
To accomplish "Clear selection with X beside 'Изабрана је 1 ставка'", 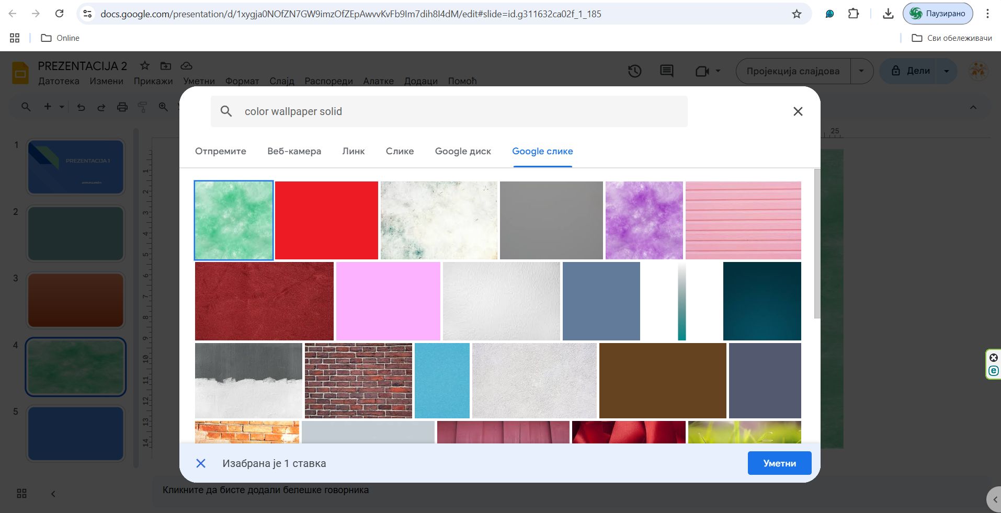I will click(201, 463).
